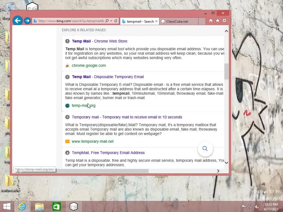
Task: Open the Windows Start button
Action: click(7, 206)
